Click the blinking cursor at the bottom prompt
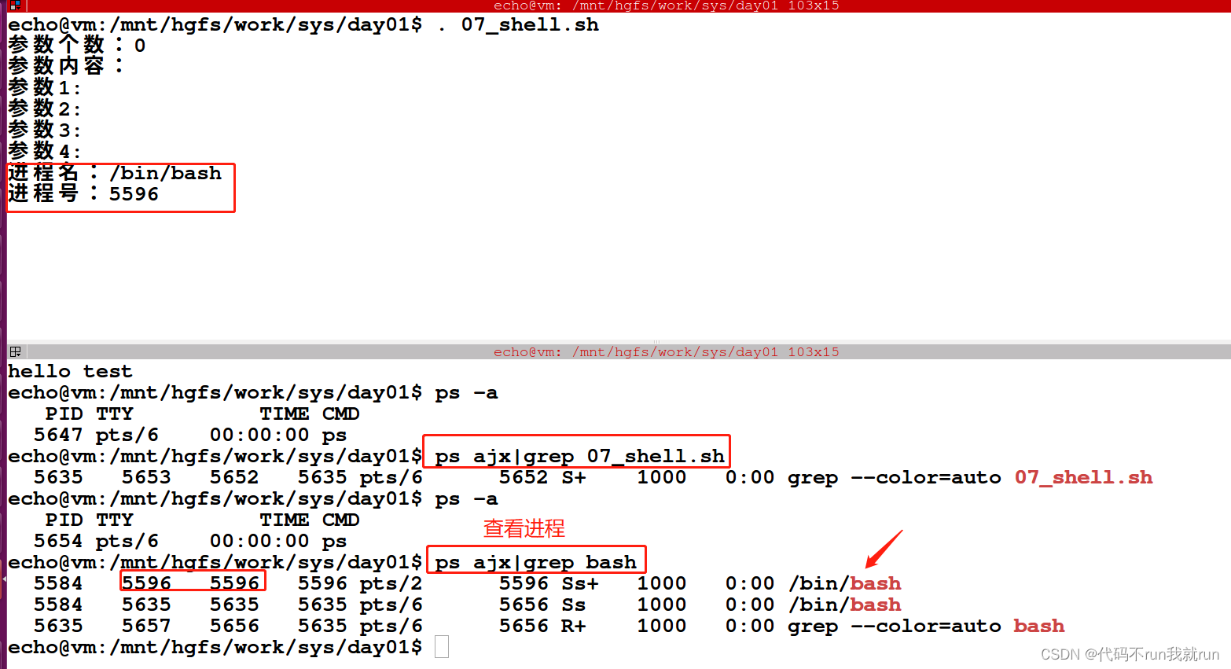 441,646
